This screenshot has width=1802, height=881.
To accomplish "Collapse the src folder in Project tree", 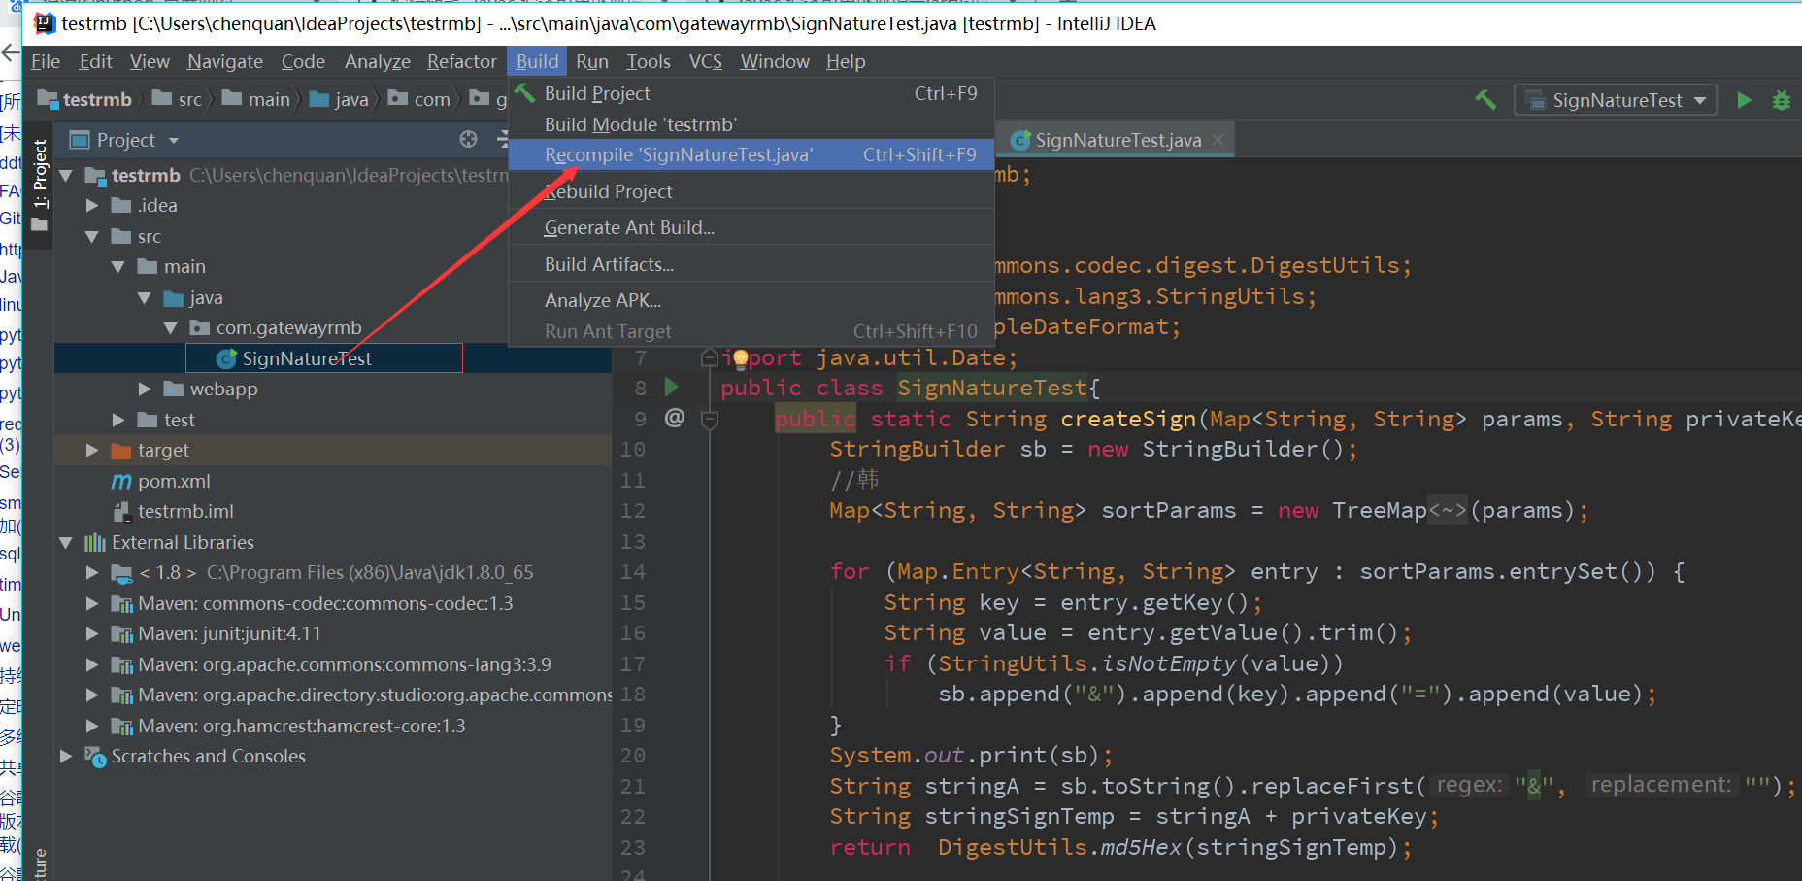I will [x=92, y=235].
